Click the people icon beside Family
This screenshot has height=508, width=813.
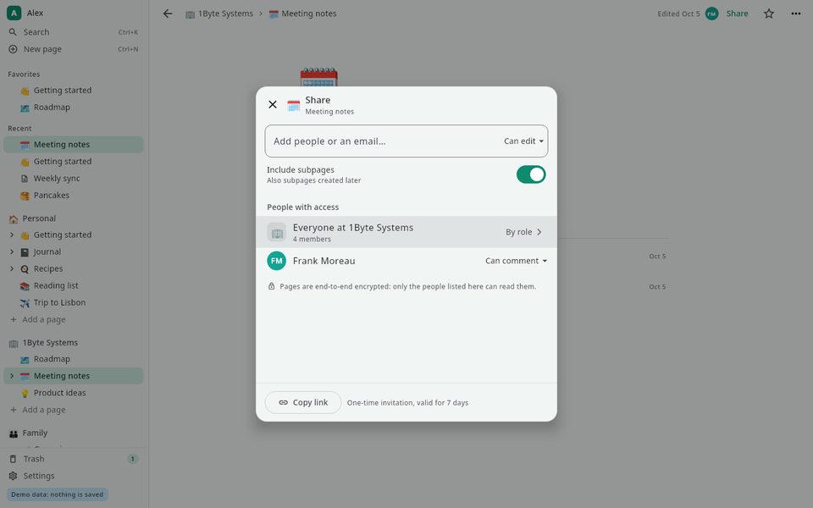(x=14, y=433)
